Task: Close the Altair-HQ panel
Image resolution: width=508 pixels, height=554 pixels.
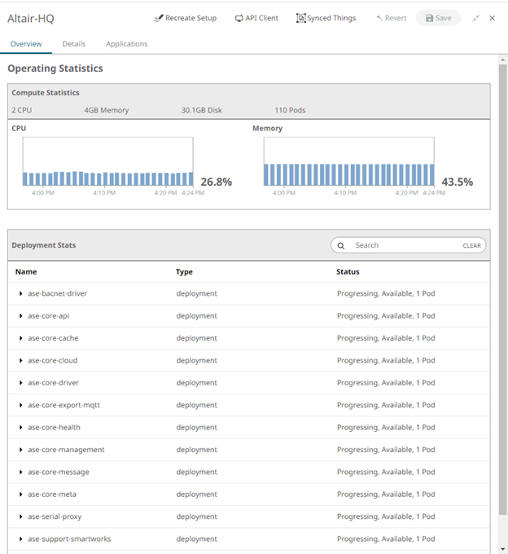Action: tap(493, 18)
